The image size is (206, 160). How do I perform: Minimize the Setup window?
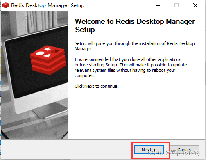158,5
